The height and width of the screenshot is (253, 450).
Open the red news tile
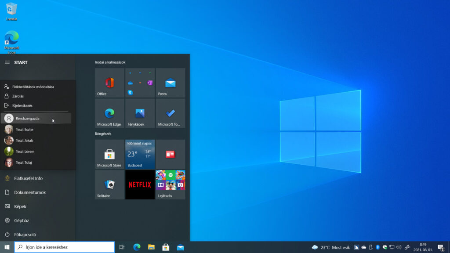[x=170, y=154]
